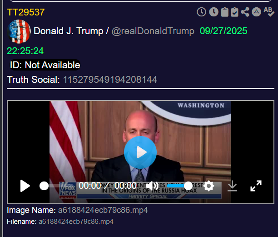Open the share icon
The image size is (278, 237).
[x=245, y=12]
